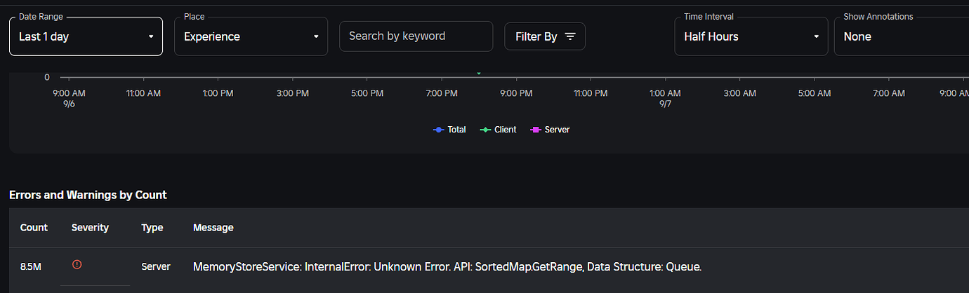Sort by the Type column header
The width and height of the screenshot is (969, 293).
(152, 227)
